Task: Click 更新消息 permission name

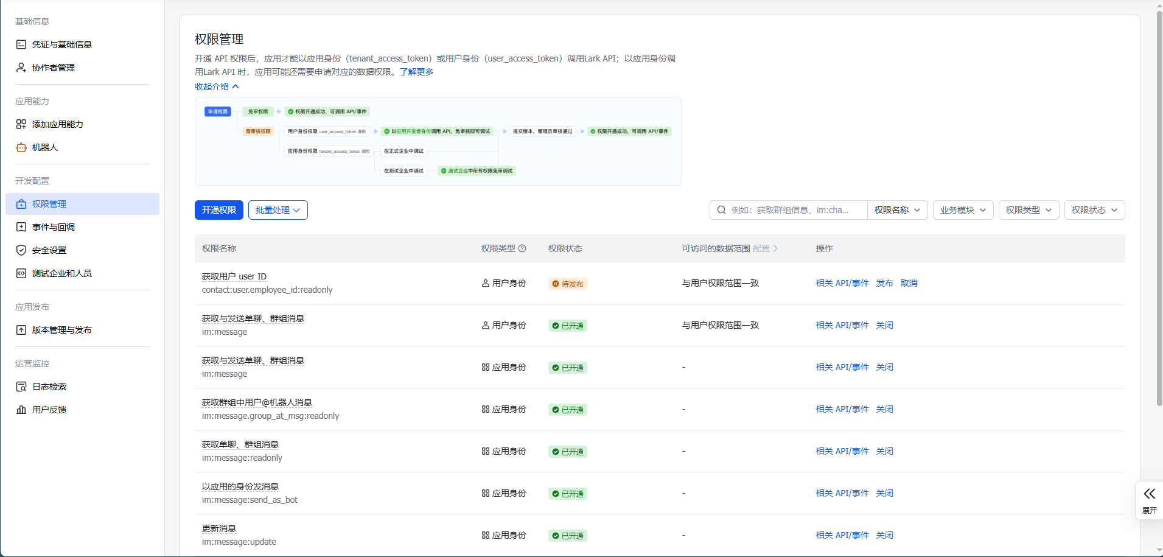Action: coord(219,528)
